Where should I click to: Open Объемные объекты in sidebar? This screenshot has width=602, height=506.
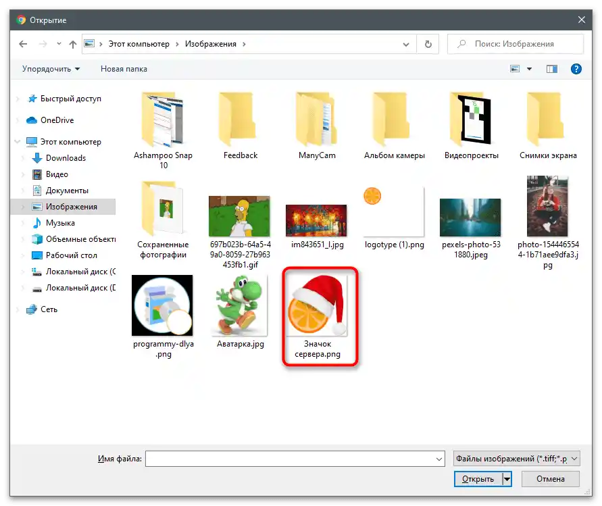(80, 239)
